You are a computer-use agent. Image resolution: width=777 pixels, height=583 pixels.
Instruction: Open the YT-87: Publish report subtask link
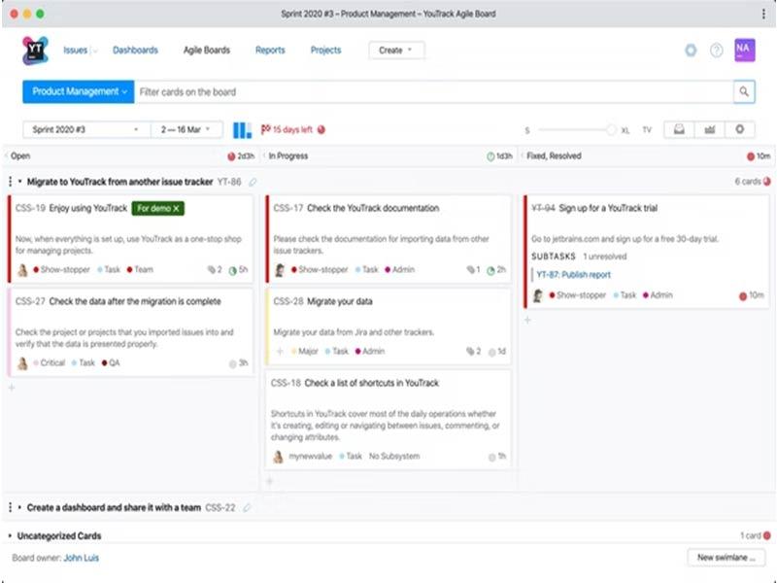[573, 275]
